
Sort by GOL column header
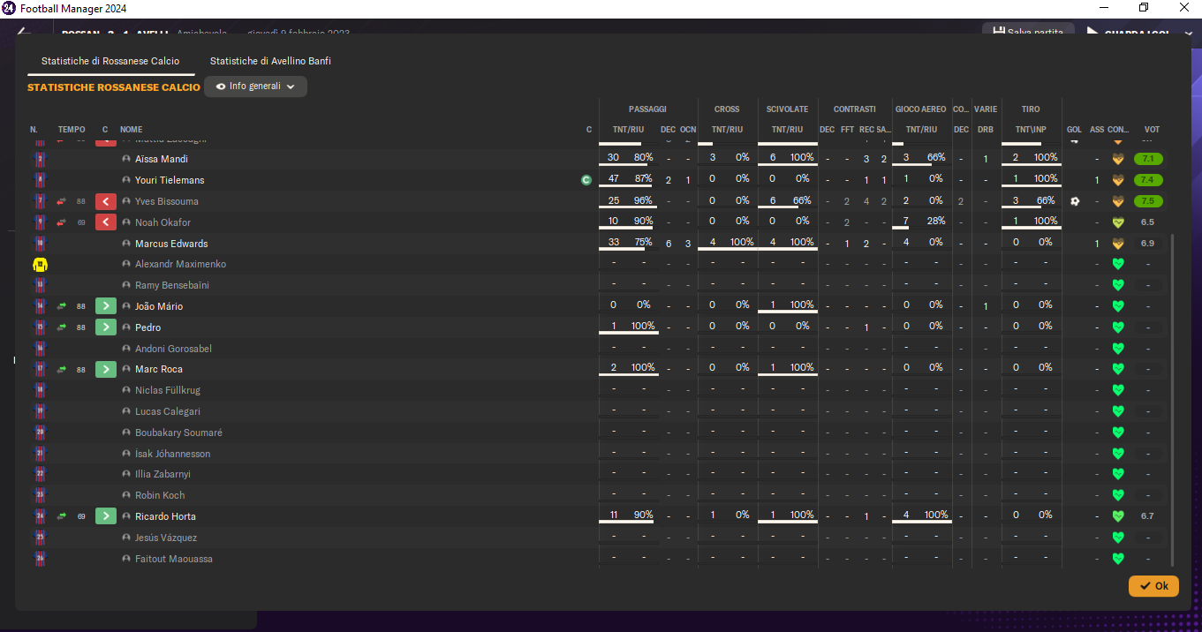point(1074,130)
